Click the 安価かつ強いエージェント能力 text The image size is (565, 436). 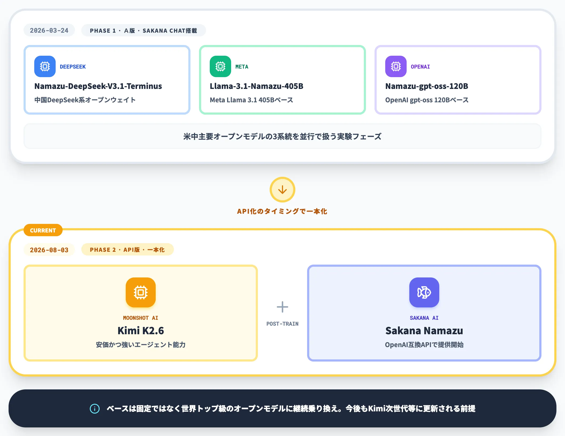[x=141, y=345]
